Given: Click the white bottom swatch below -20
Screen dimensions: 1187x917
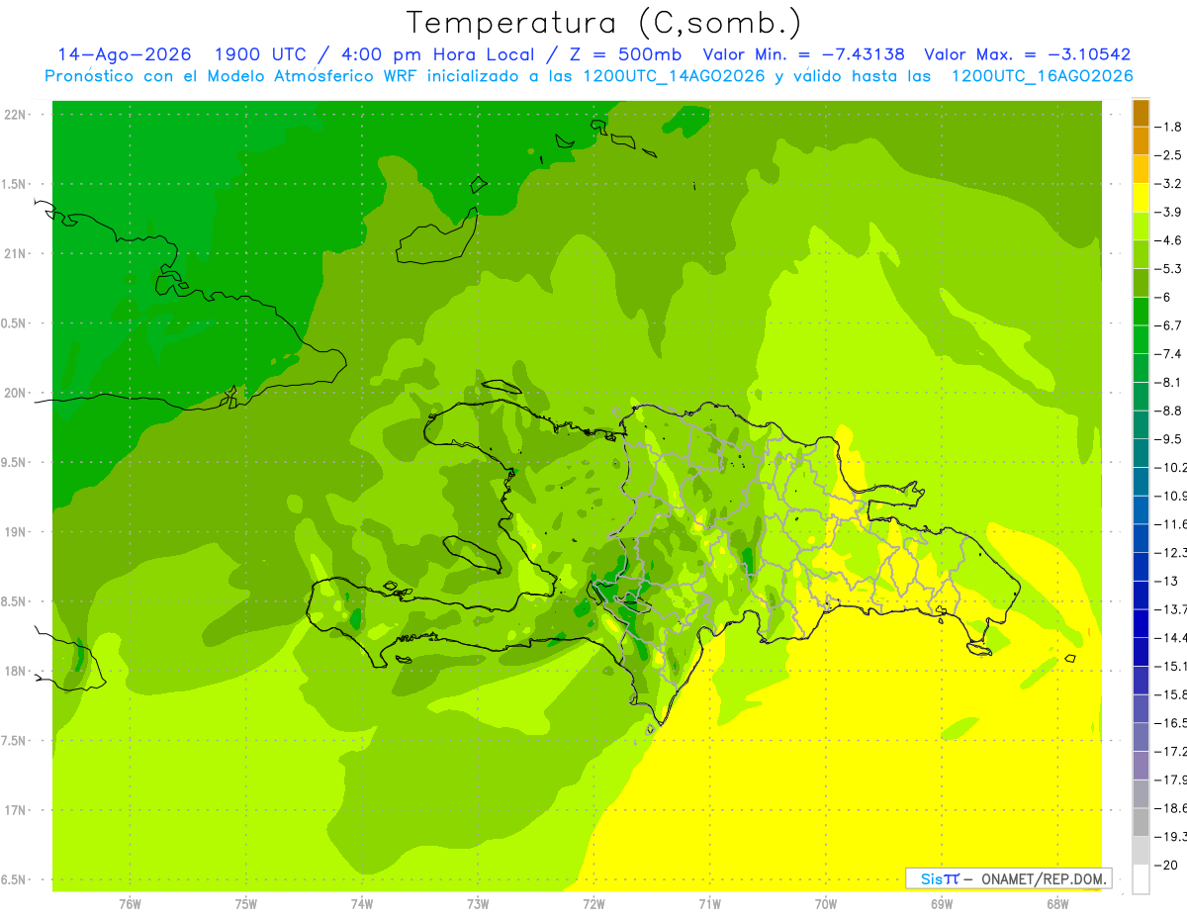Looking at the screenshot, I should [x=1141, y=878].
